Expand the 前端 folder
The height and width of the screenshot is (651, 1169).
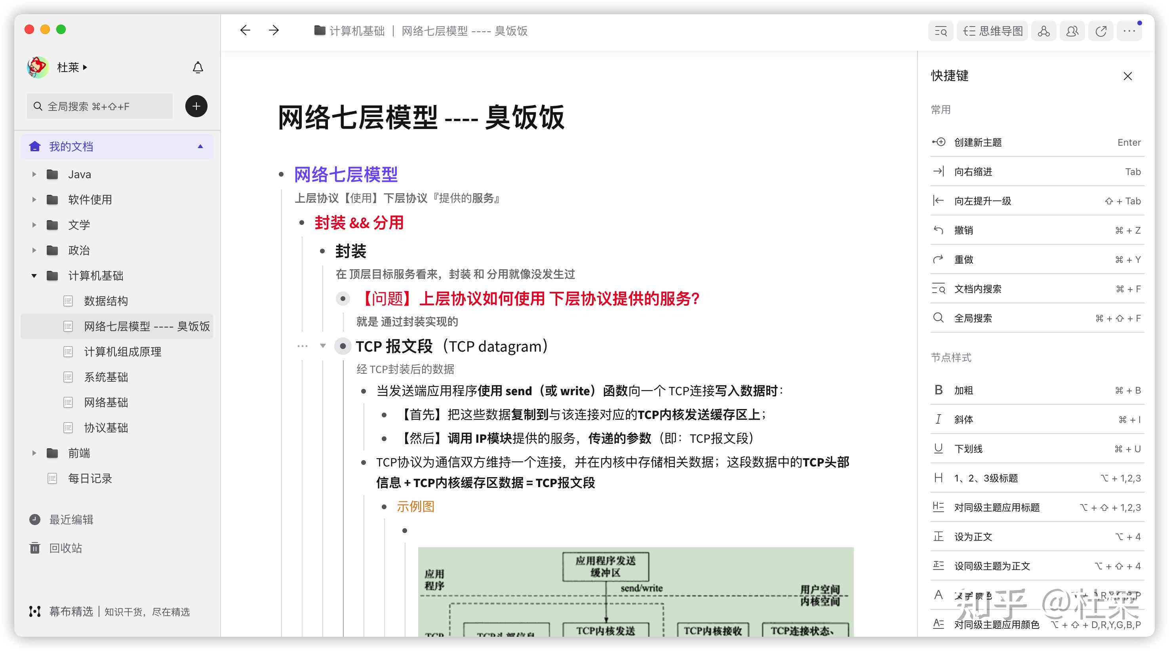point(34,453)
